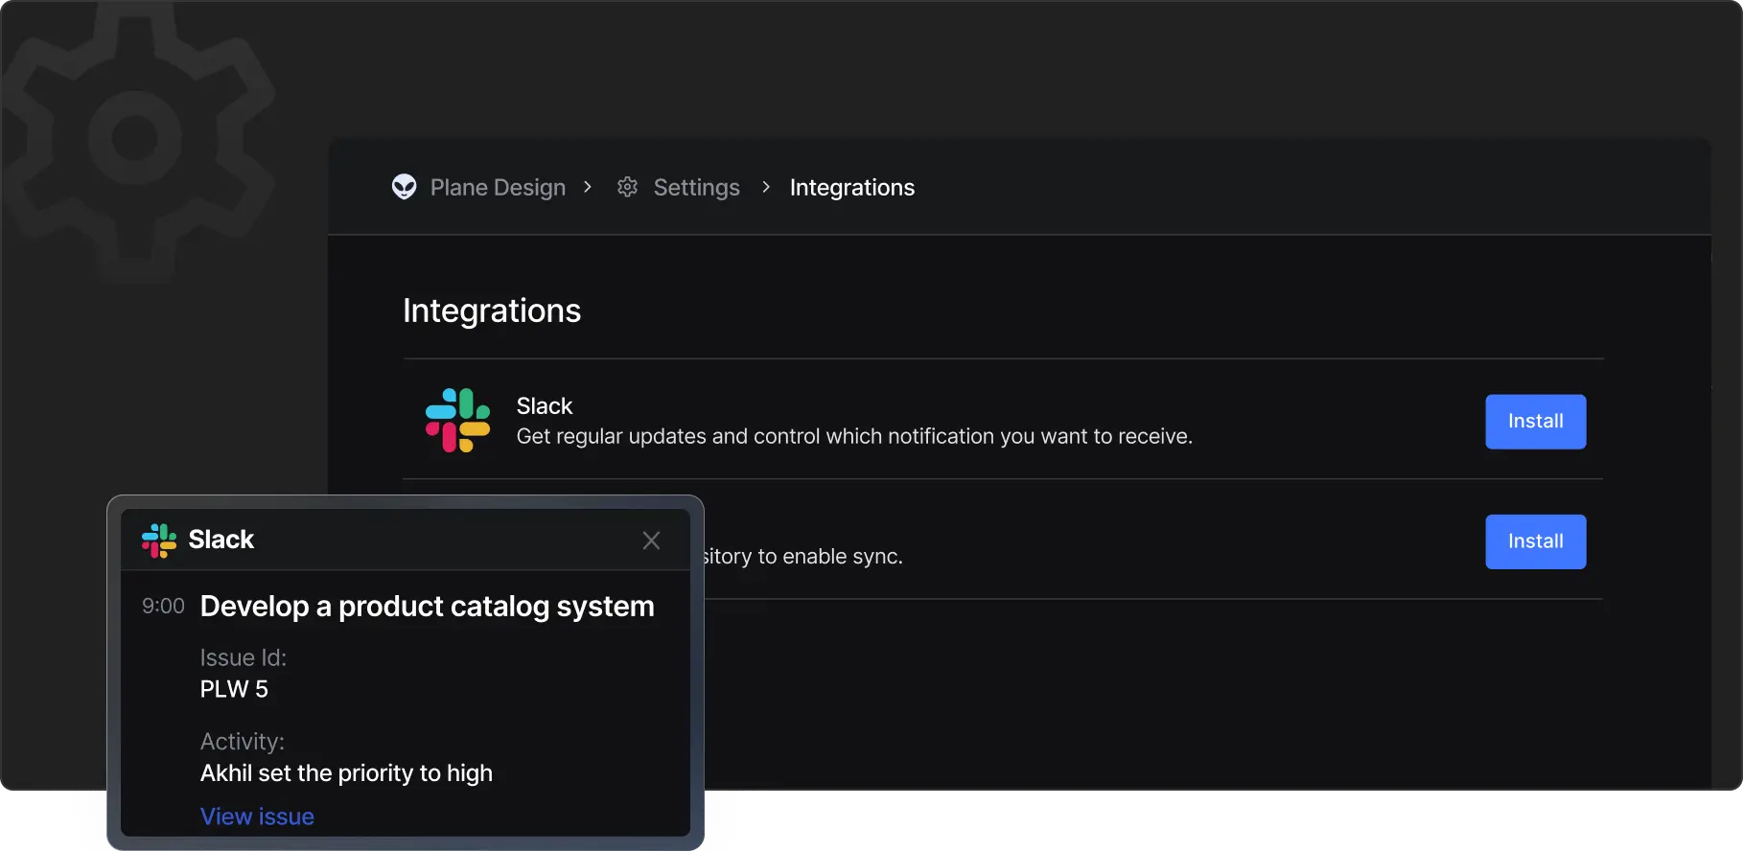Open the View issue link

(x=257, y=816)
